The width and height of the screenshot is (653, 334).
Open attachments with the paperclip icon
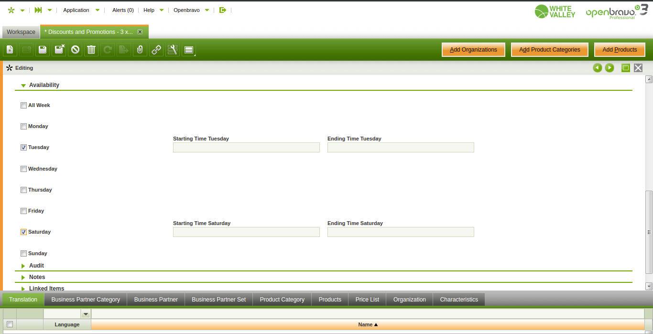click(140, 50)
